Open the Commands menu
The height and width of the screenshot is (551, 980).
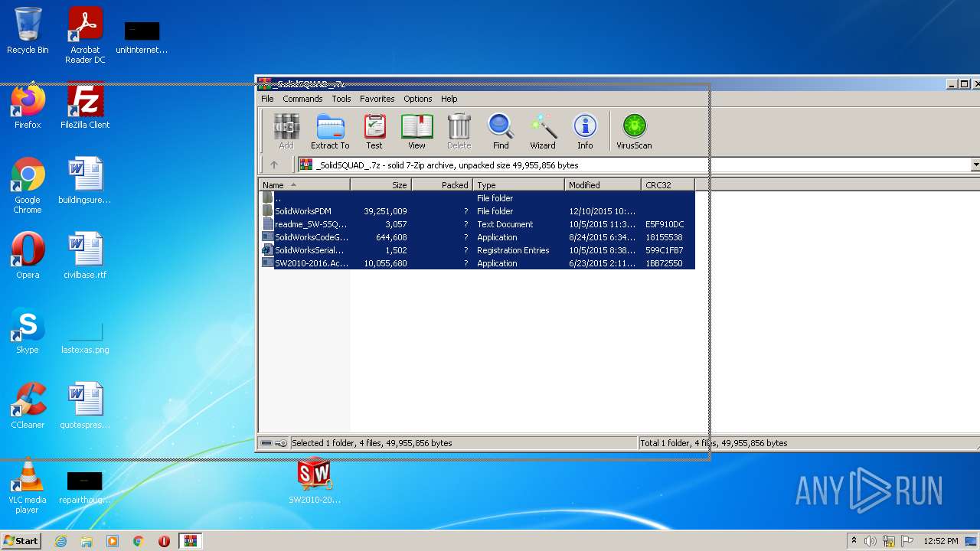point(302,99)
